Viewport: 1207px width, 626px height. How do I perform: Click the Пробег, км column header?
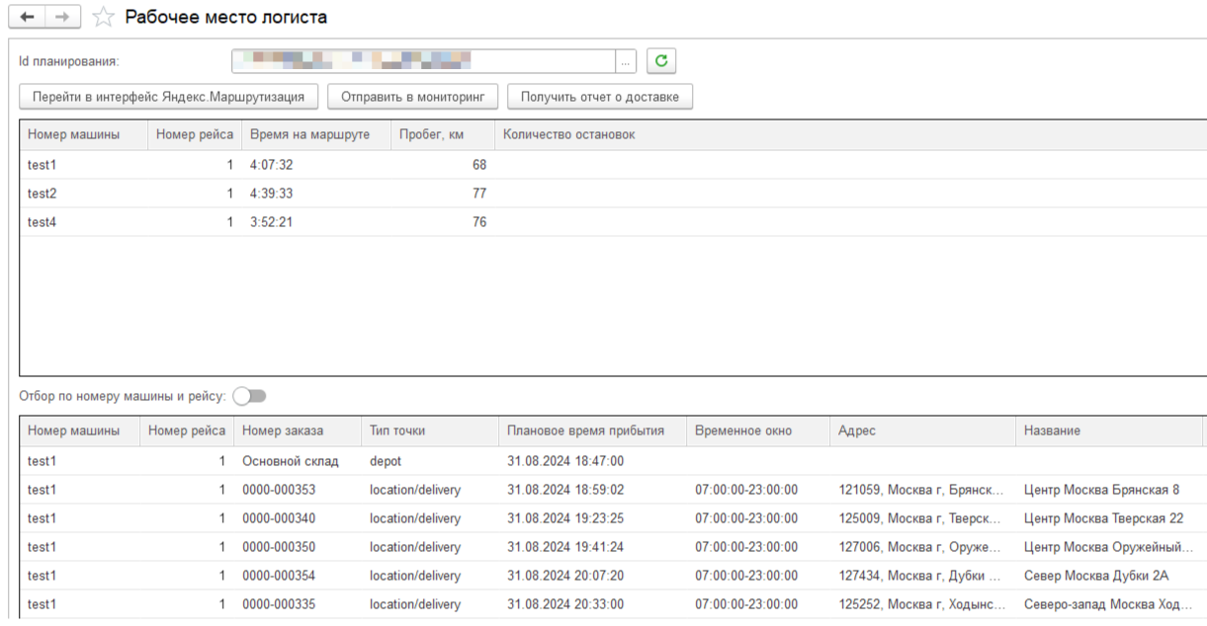tap(430, 134)
